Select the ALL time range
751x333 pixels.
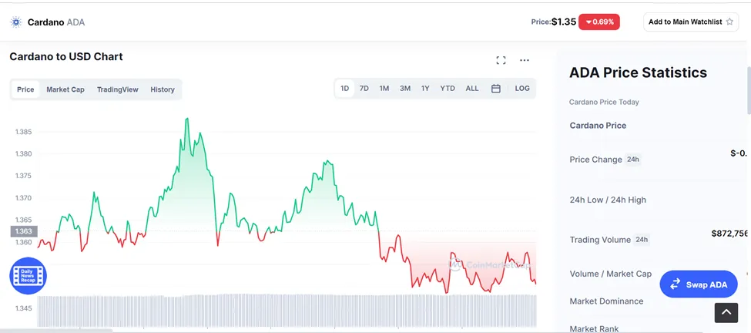(472, 89)
